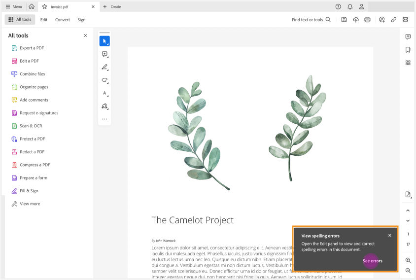The height and width of the screenshot is (280, 416).
Task: Click the save file icon
Action: (x=344, y=20)
